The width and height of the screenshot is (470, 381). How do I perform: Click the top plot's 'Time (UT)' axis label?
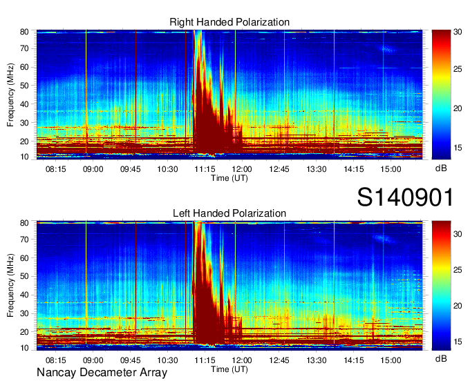click(x=229, y=178)
